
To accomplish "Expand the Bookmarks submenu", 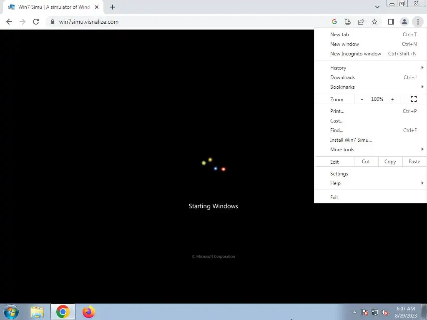I will [370, 87].
